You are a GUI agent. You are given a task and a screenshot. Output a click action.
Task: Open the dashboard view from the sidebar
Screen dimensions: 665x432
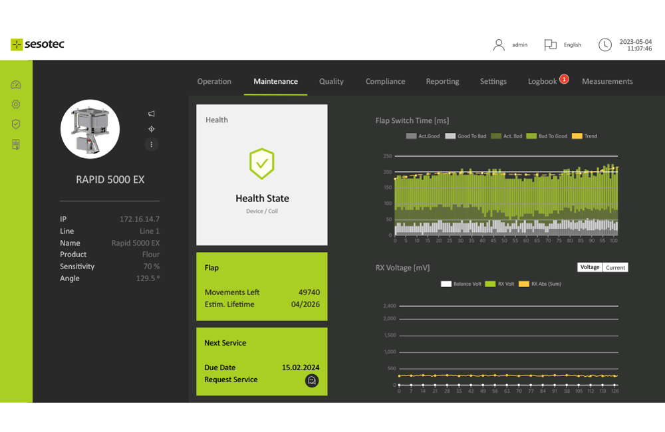(x=15, y=84)
